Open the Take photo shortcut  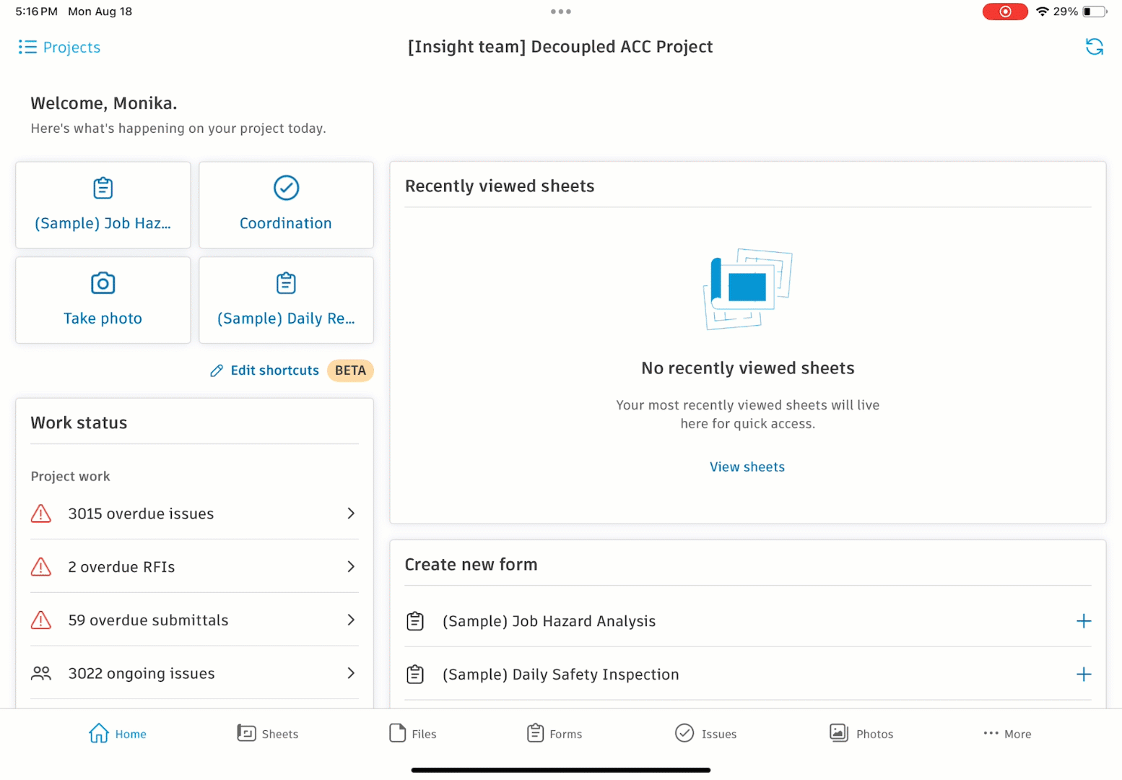point(103,300)
